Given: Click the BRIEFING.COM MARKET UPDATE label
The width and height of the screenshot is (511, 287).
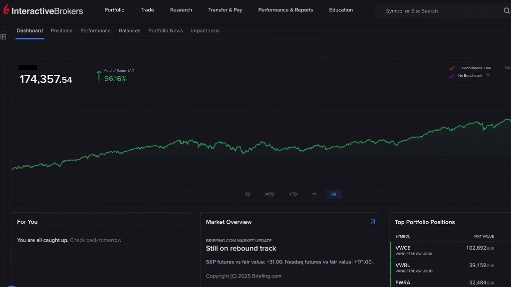Looking at the screenshot, I should 239,241.
